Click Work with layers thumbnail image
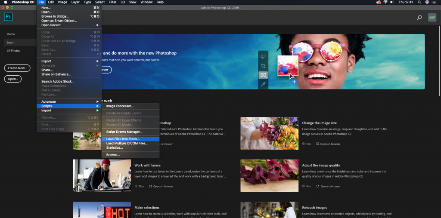This screenshot has height=218, width=441. point(102,176)
